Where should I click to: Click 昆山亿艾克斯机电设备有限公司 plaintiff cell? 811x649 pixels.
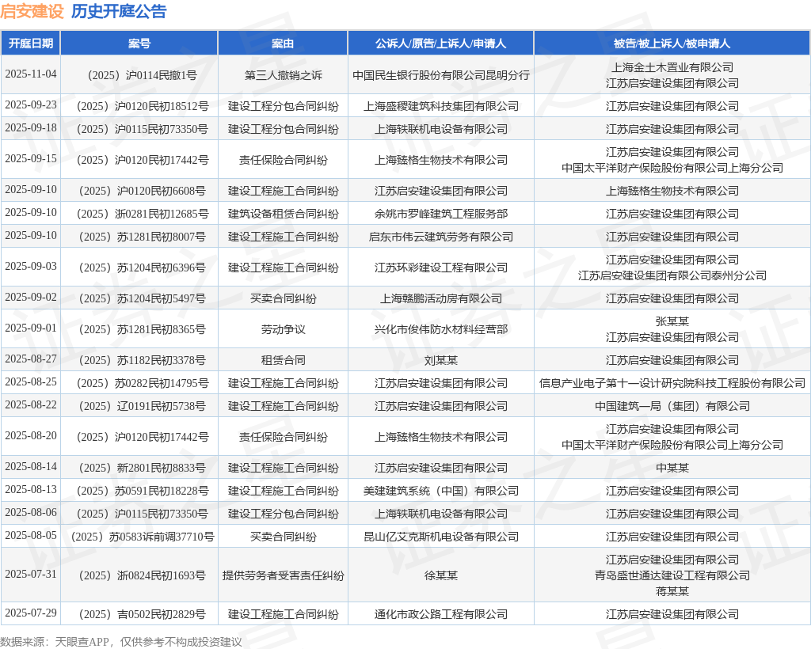(x=440, y=537)
